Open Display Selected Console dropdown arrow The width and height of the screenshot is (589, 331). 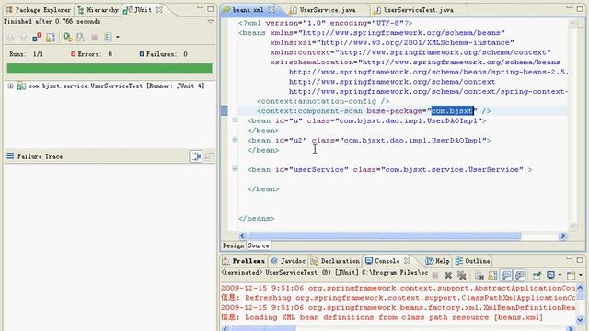(x=560, y=276)
